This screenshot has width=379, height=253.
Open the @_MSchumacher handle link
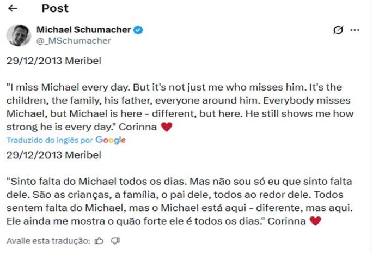click(73, 40)
